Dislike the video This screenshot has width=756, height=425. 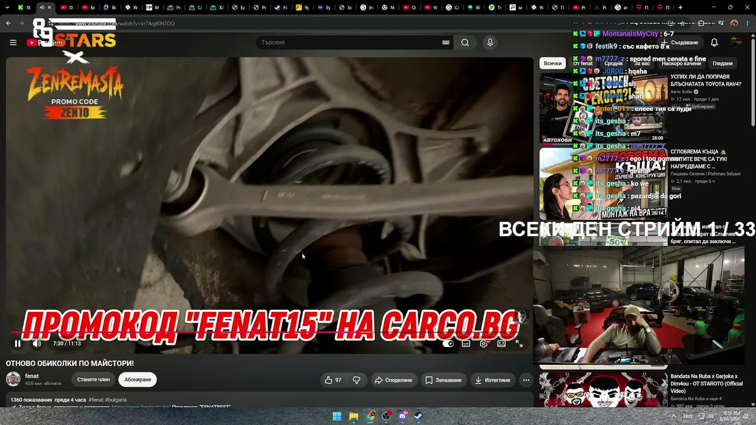point(357,380)
